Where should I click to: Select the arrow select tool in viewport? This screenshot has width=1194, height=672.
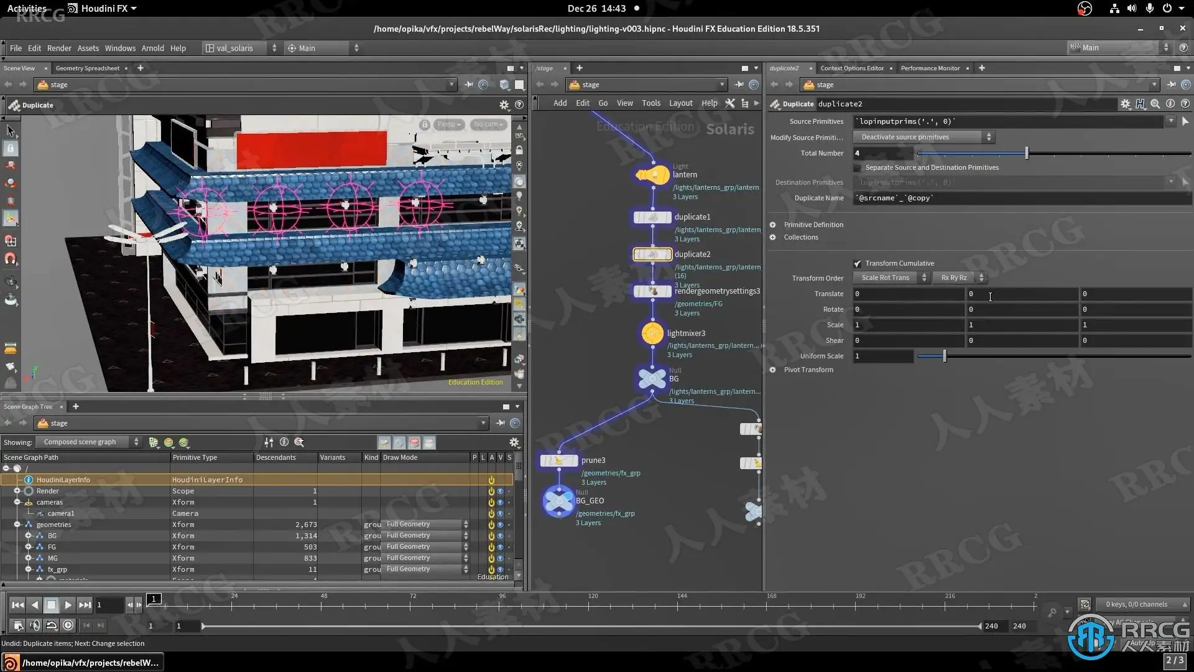[11, 131]
